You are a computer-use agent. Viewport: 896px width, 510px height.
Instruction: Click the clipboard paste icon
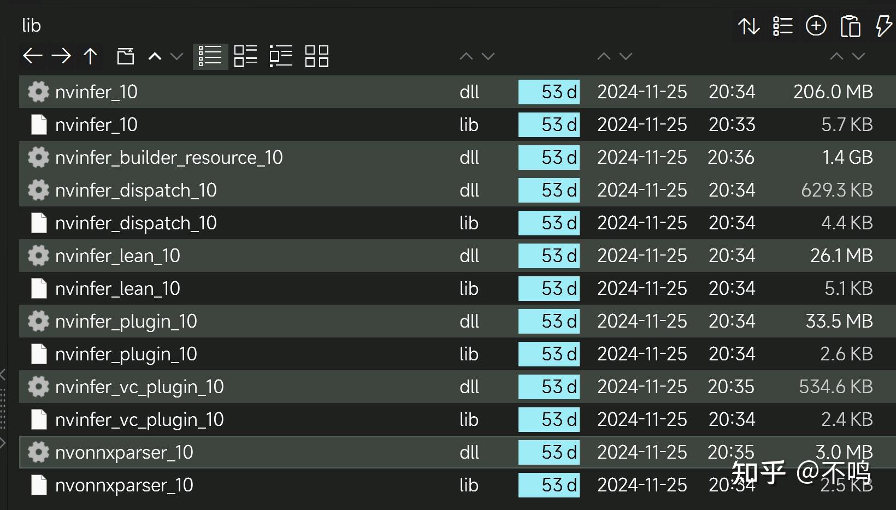pyautogui.click(x=850, y=26)
